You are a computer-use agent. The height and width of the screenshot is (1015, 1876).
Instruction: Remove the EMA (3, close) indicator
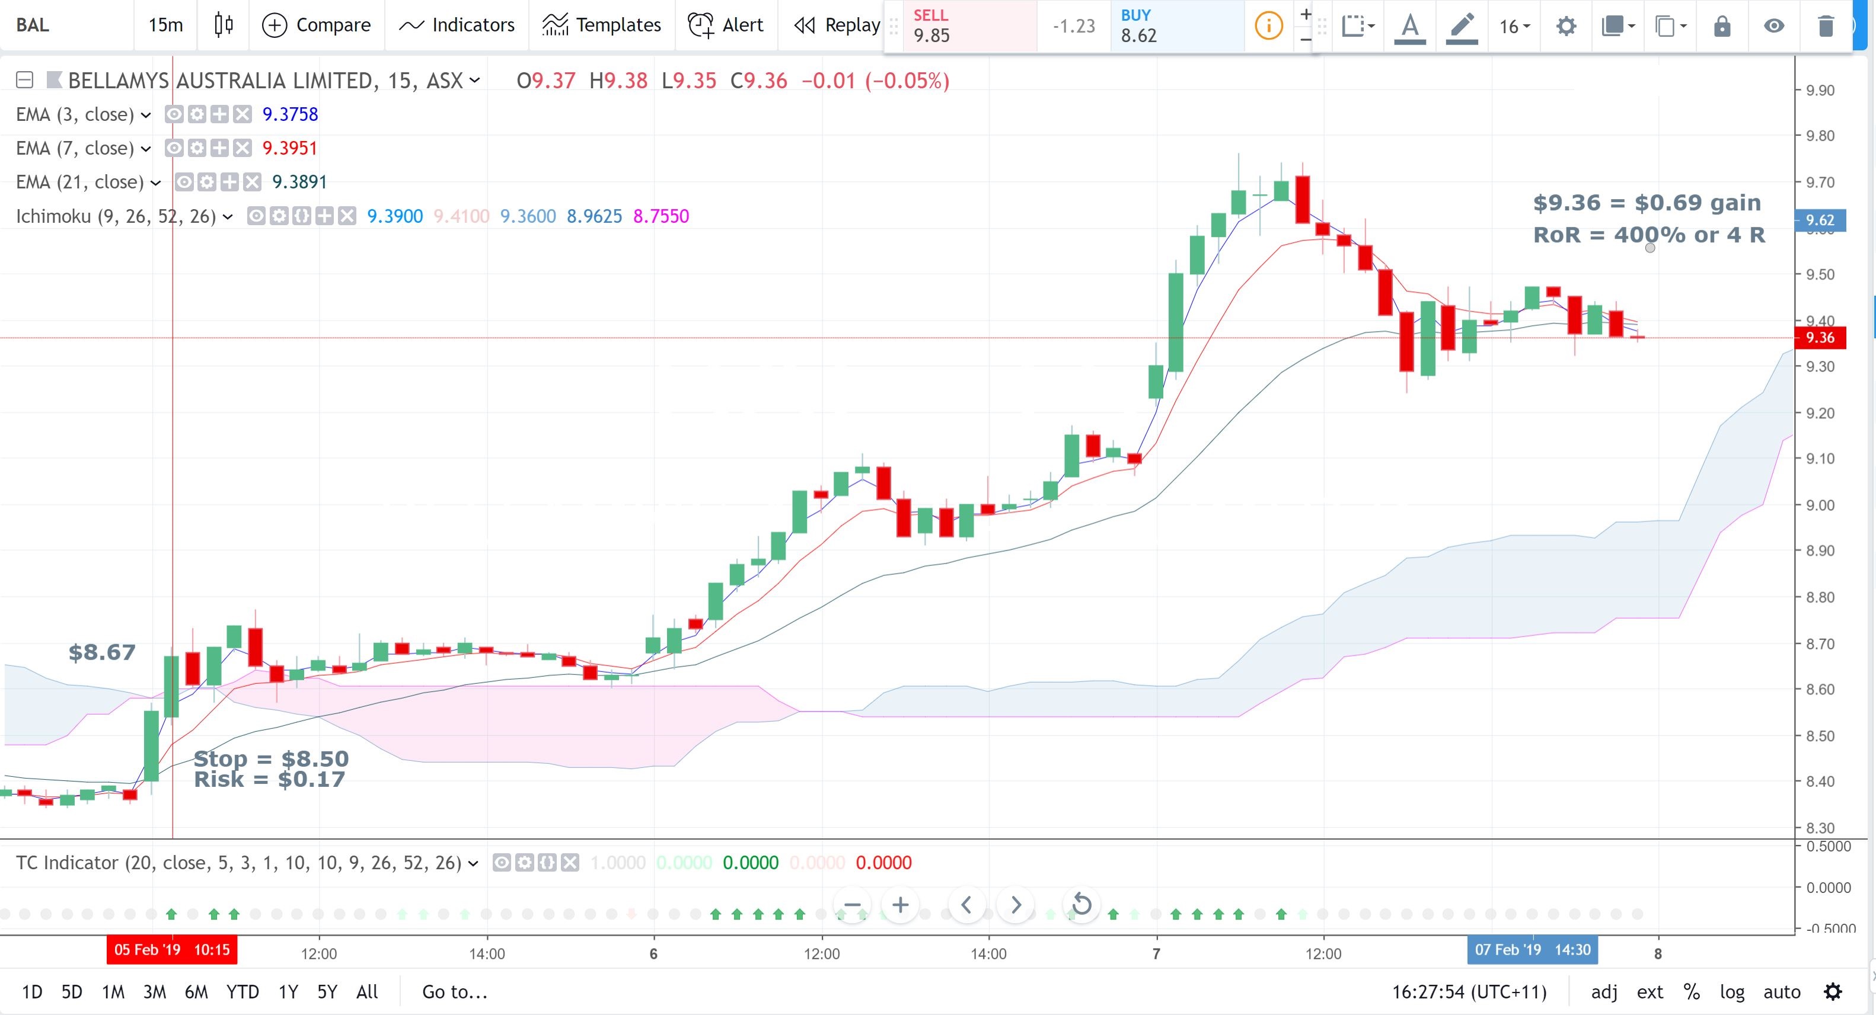click(x=243, y=114)
